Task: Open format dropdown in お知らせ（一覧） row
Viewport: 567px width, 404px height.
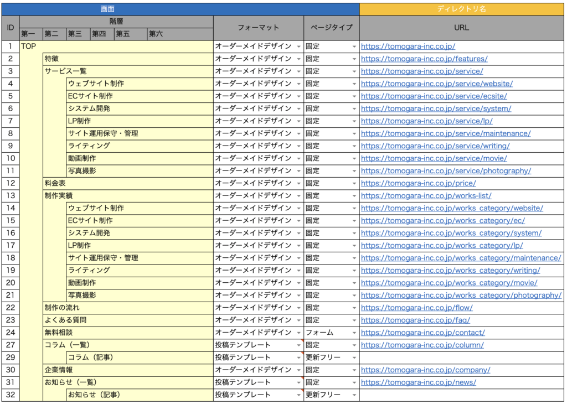Action: coord(298,382)
